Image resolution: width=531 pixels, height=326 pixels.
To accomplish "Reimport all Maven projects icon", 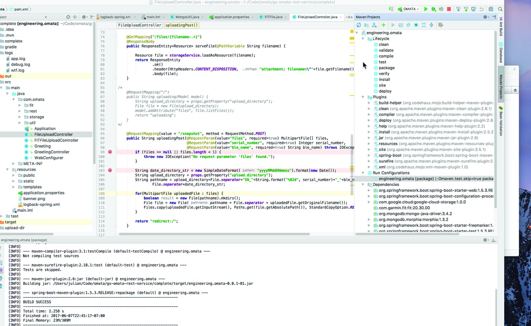I will [x=359, y=25].
